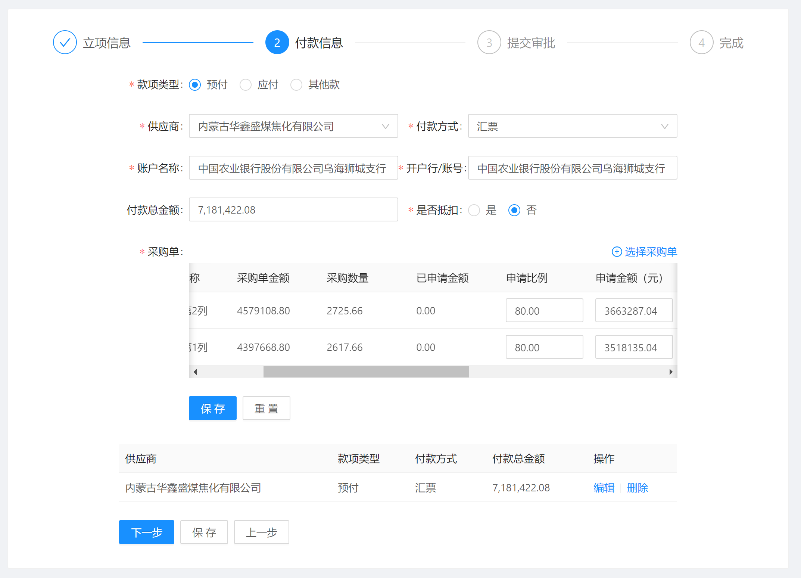The height and width of the screenshot is (578, 801).
Task: Click the step 3 提交审批 circle icon
Action: pyautogui.click(x=489, y=43)
